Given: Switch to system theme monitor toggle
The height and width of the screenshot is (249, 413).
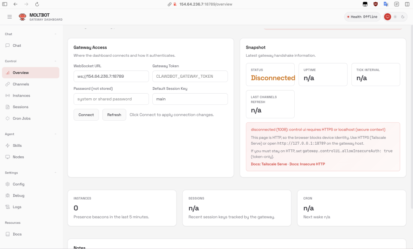Looking at the screenshot, I should pos(388,17).
